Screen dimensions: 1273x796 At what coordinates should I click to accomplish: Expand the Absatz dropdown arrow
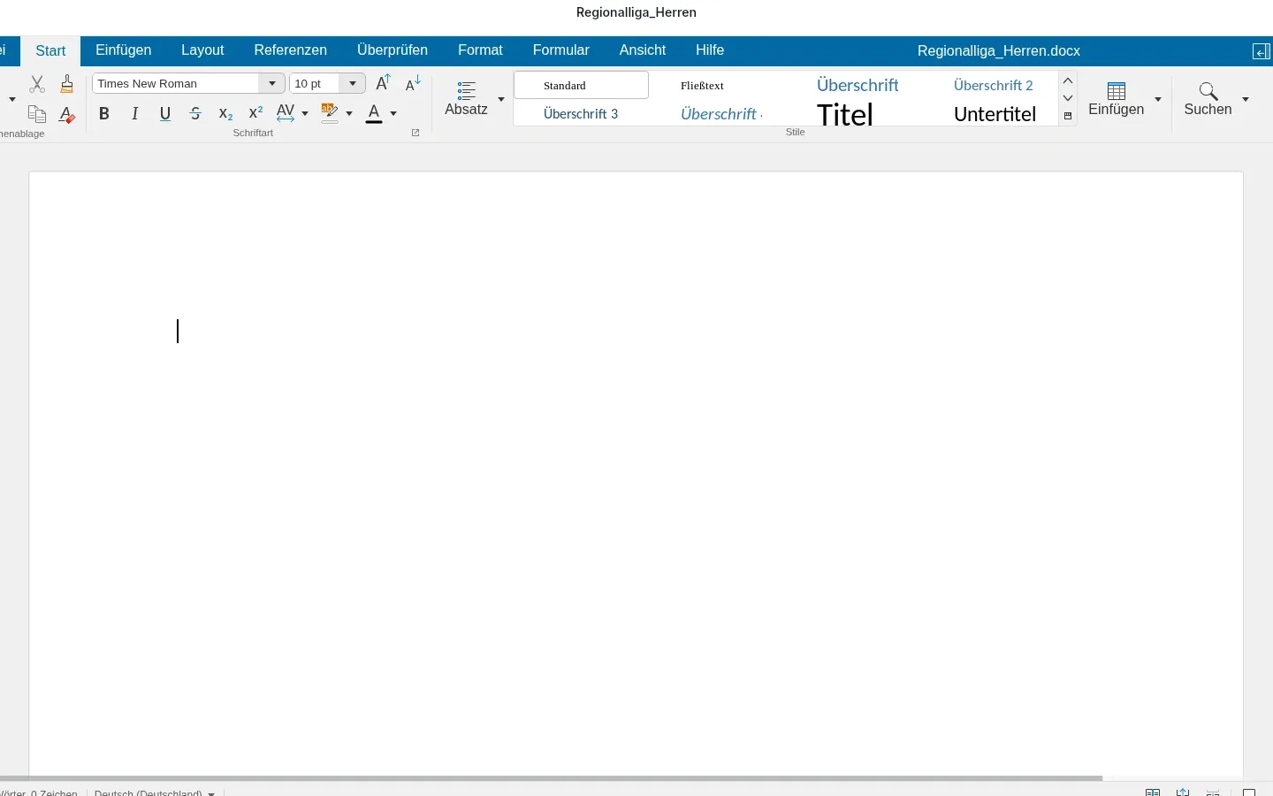coord(501,99)
